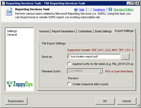Check Create snapshot after export
This screenshot has height=108, width=141.
click(x=69, y=84)
